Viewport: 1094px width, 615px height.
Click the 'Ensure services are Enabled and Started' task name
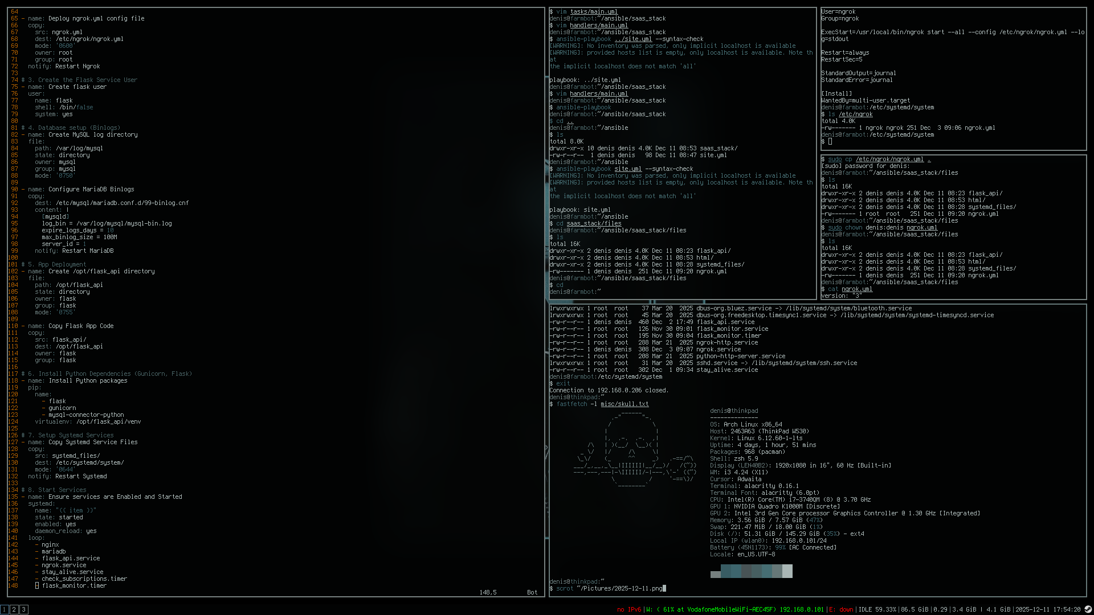[115, 497]
